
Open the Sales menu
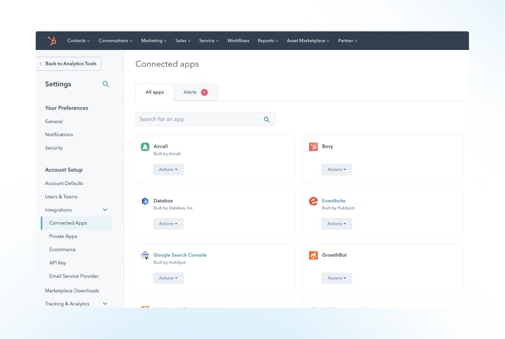(x=183, y=40)
